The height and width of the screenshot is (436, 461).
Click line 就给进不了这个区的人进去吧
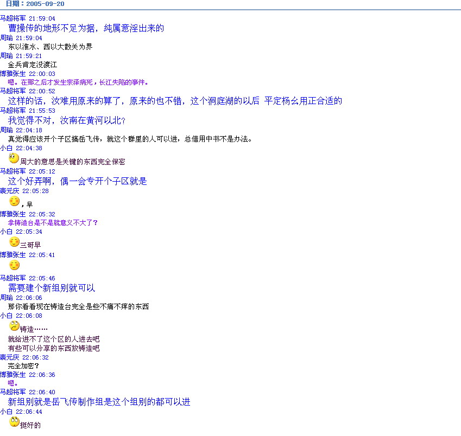pos(54,339)
